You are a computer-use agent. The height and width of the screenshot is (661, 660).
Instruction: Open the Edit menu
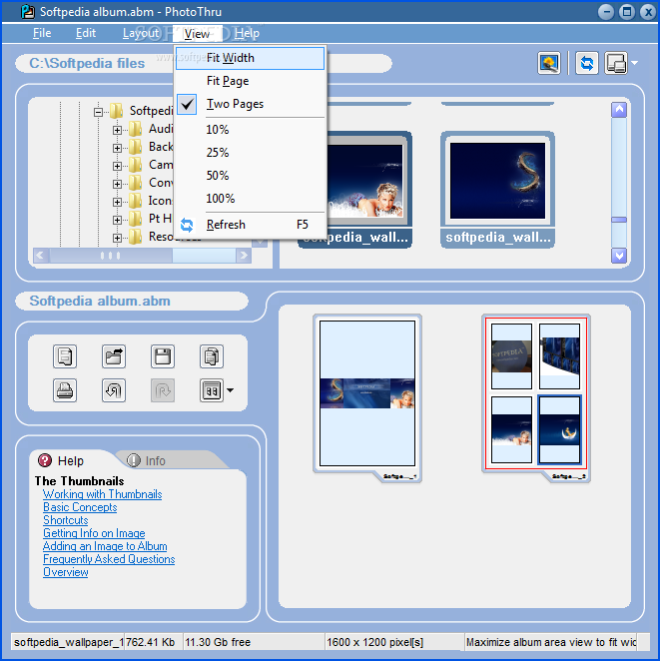pos(86,33)
